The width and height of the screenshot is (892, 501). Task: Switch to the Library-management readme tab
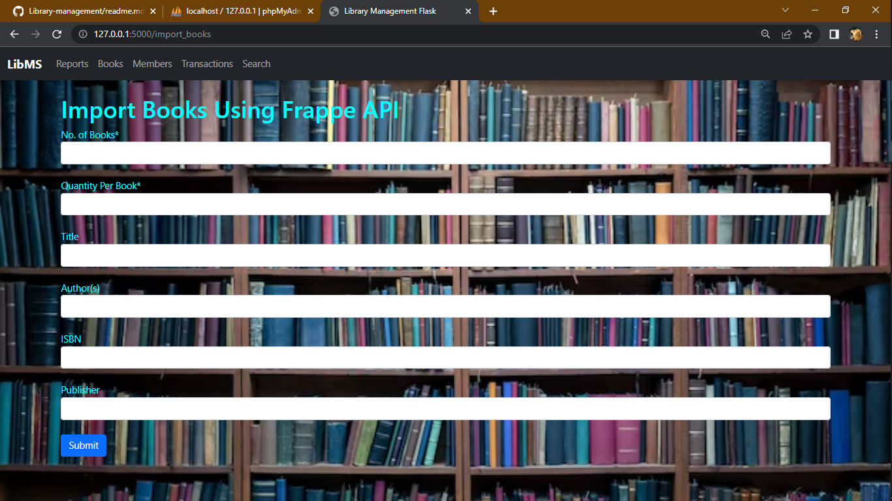(x=85, y=11)
